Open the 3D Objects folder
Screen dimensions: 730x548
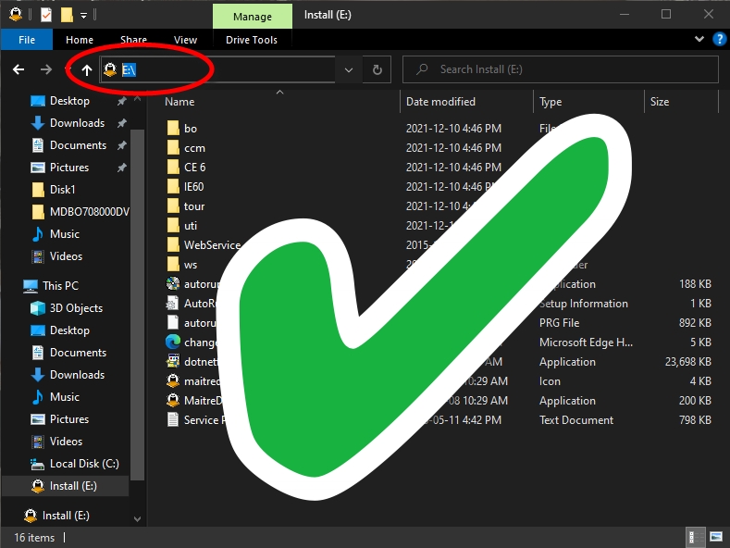coord(76,308)
